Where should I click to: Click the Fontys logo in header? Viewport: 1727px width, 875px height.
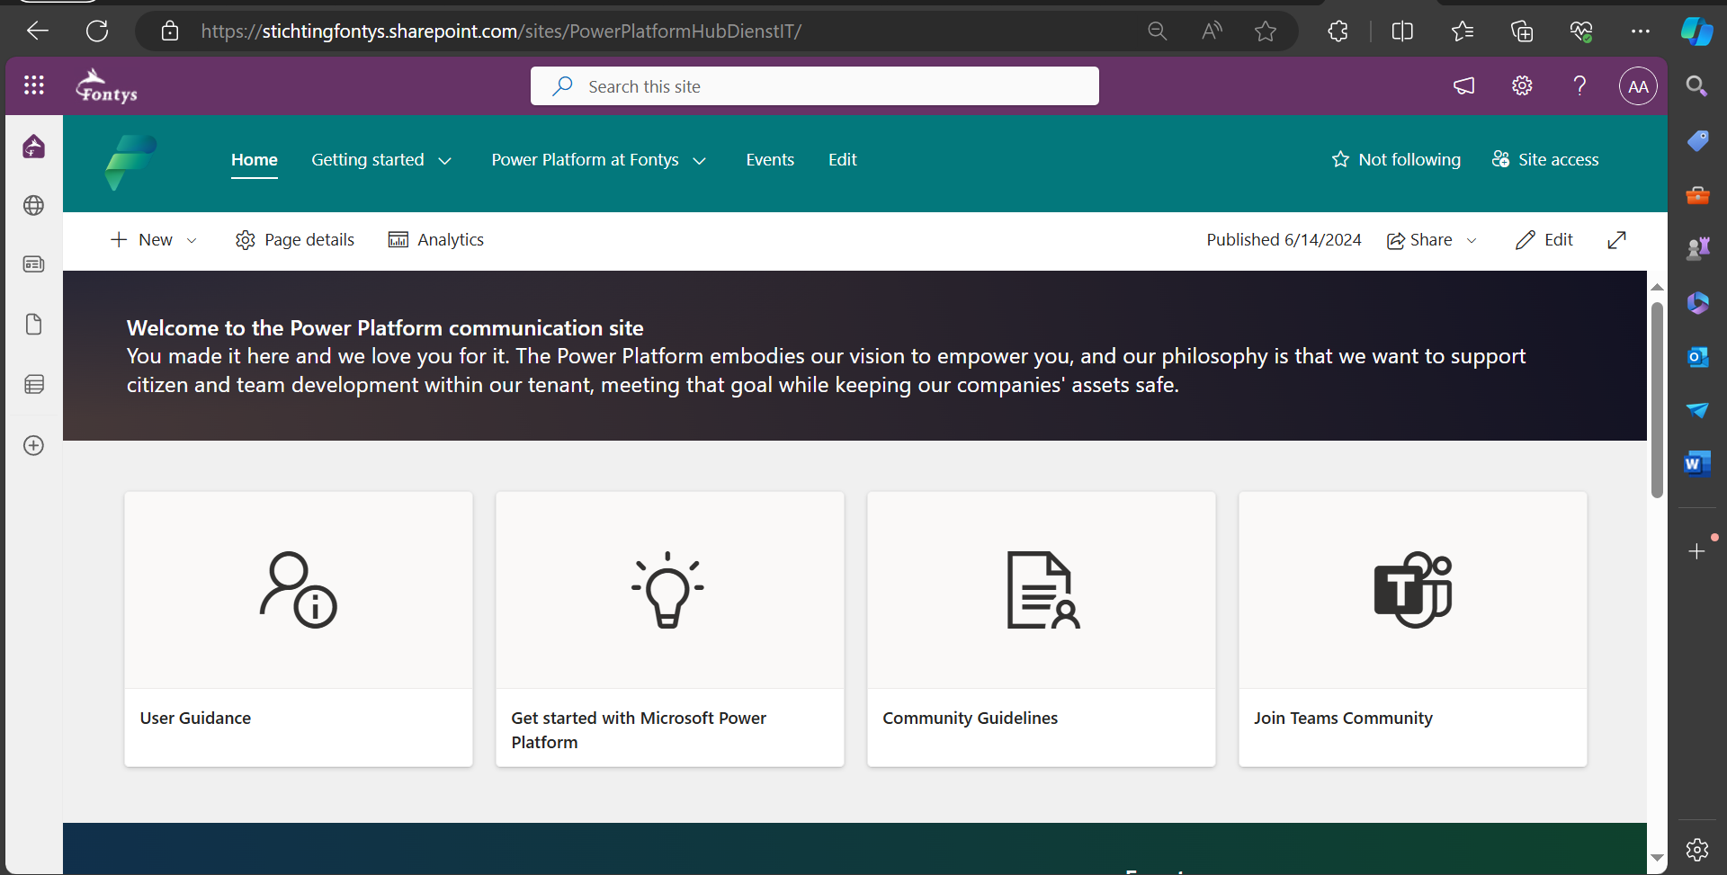[x=106, y=86]
